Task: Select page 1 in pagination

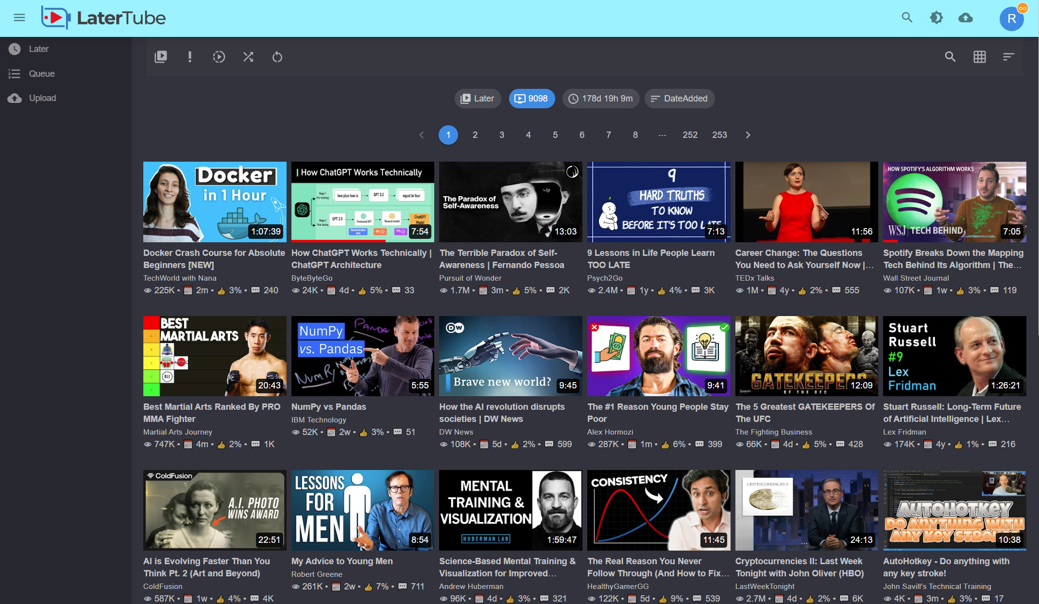Action: (x=448, y=135)
